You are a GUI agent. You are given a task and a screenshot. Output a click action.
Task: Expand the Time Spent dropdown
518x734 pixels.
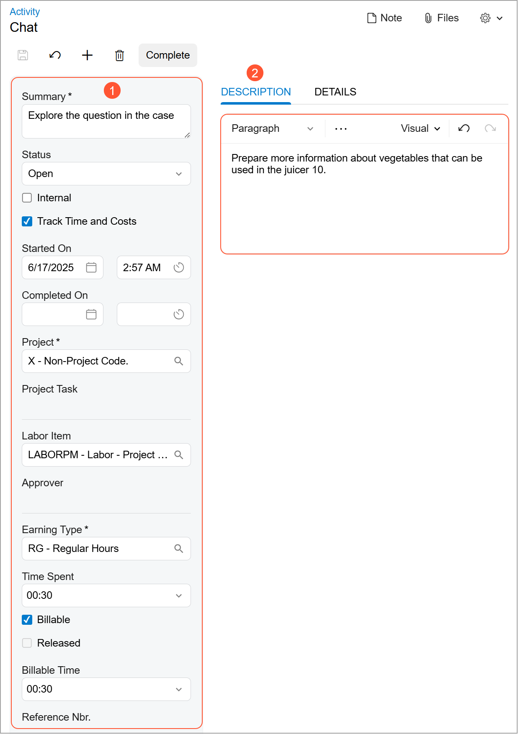[x=106, y=595]
